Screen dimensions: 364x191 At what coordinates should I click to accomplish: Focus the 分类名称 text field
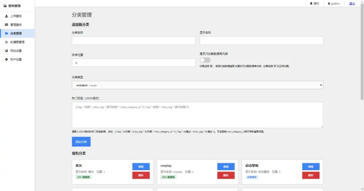(x=133, y=40)
